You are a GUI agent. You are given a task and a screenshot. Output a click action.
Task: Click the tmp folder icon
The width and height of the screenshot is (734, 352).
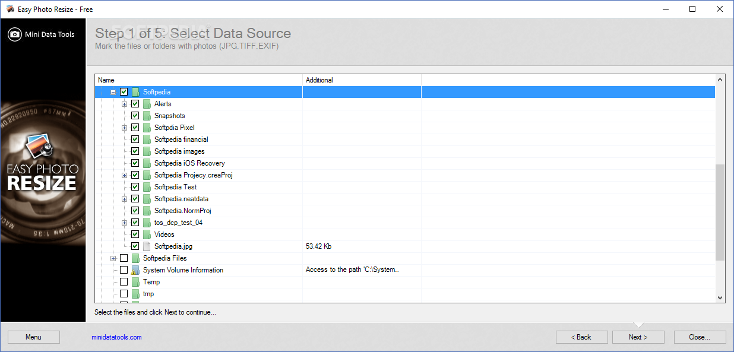click(x=135, y=294)
